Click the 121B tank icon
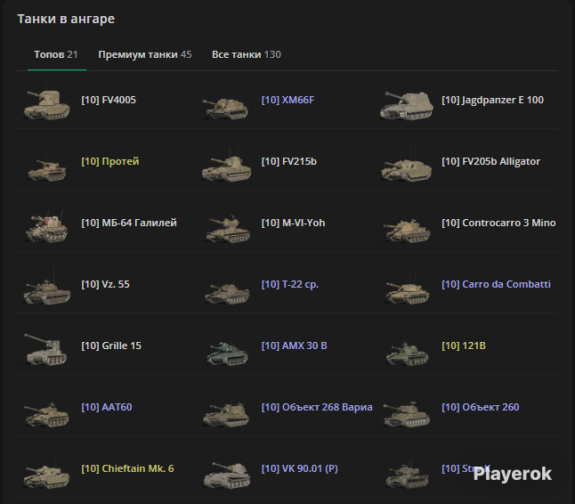 [x=407, y=353]
